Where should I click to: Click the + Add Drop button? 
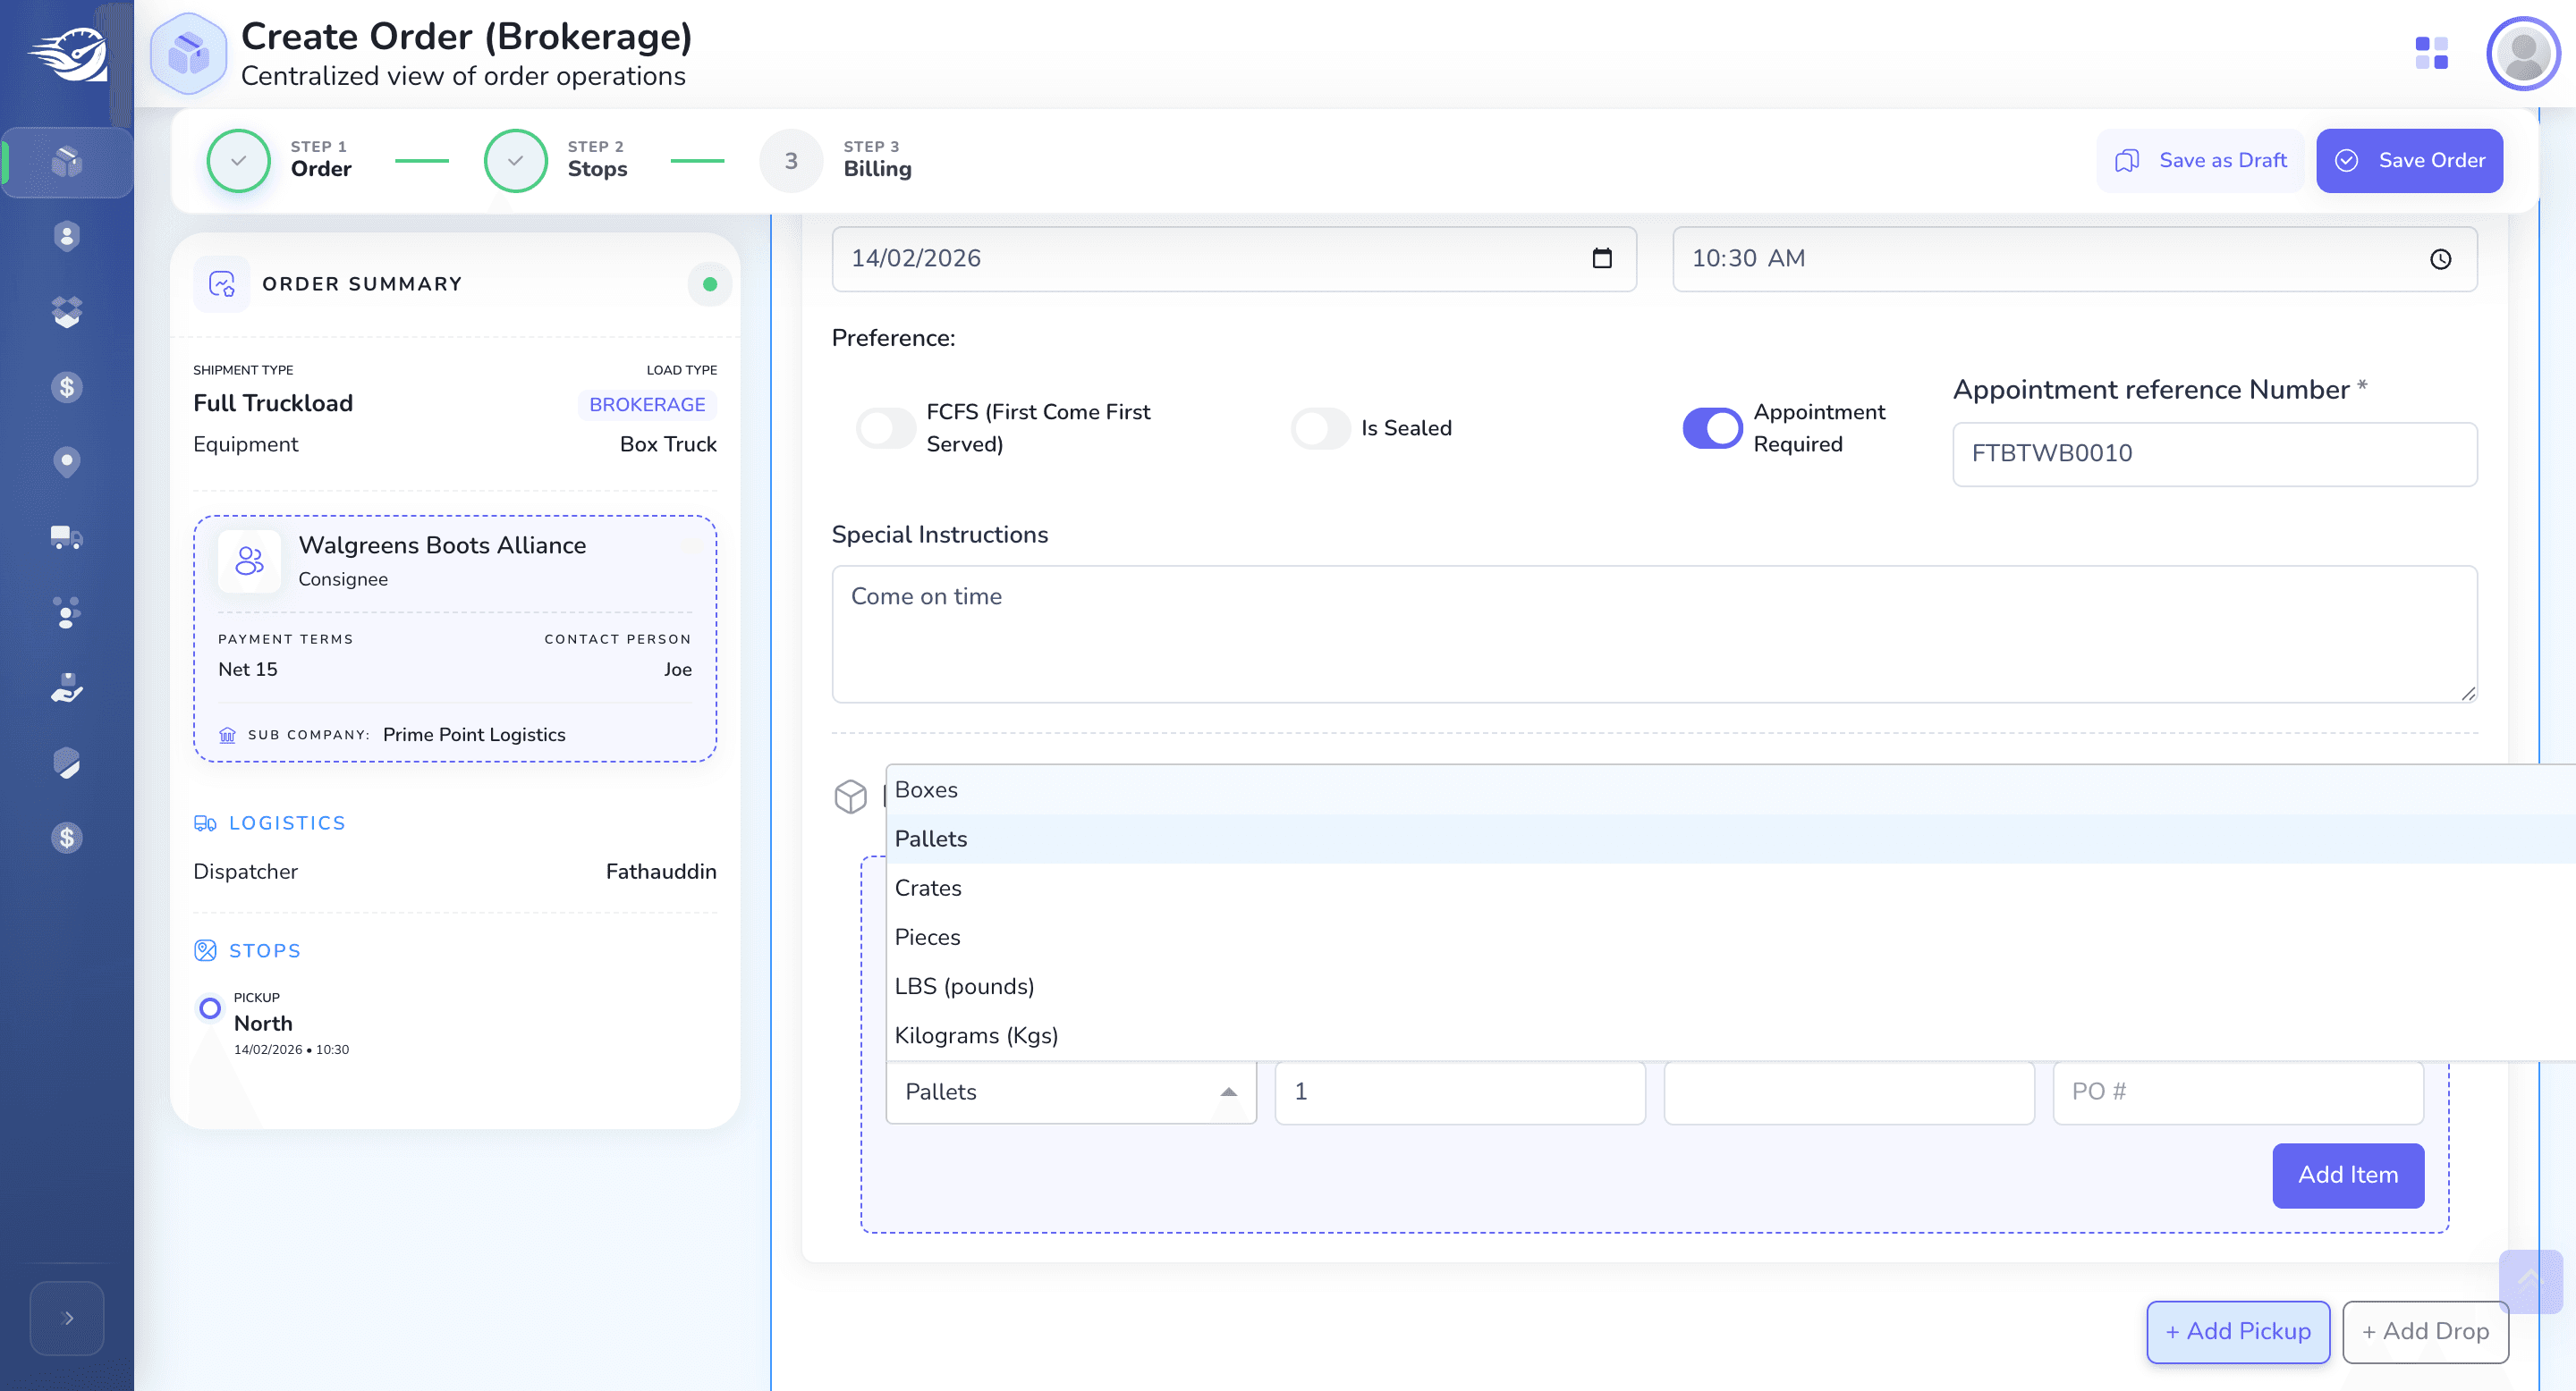(x=2425, y=1331)
